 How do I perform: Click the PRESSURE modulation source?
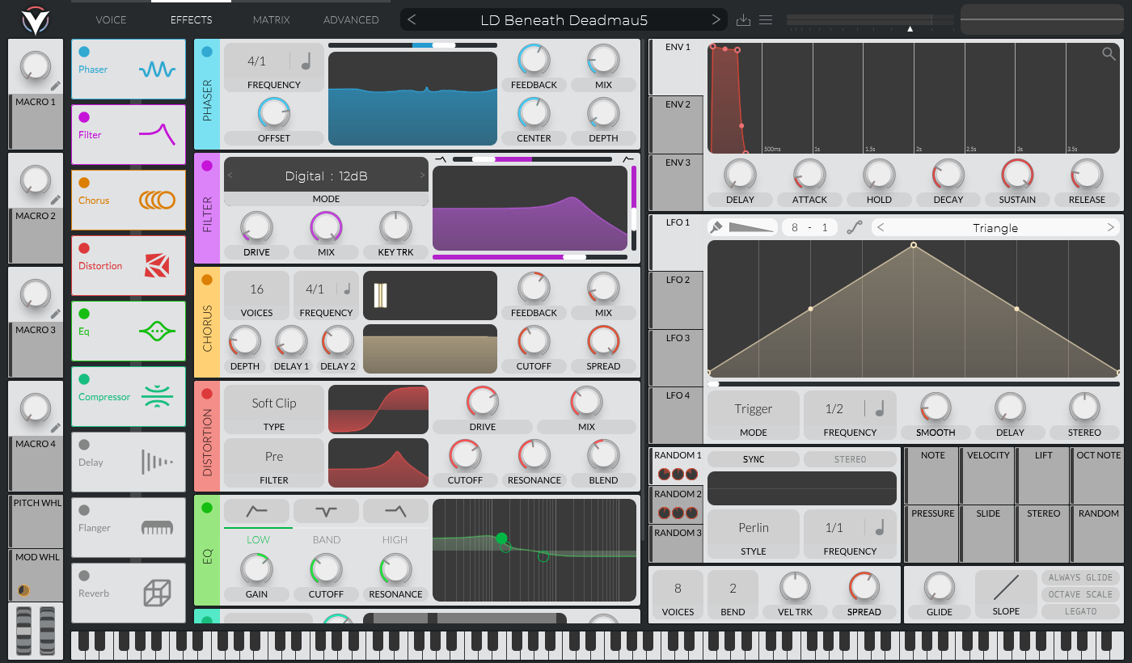pos(933,534)
